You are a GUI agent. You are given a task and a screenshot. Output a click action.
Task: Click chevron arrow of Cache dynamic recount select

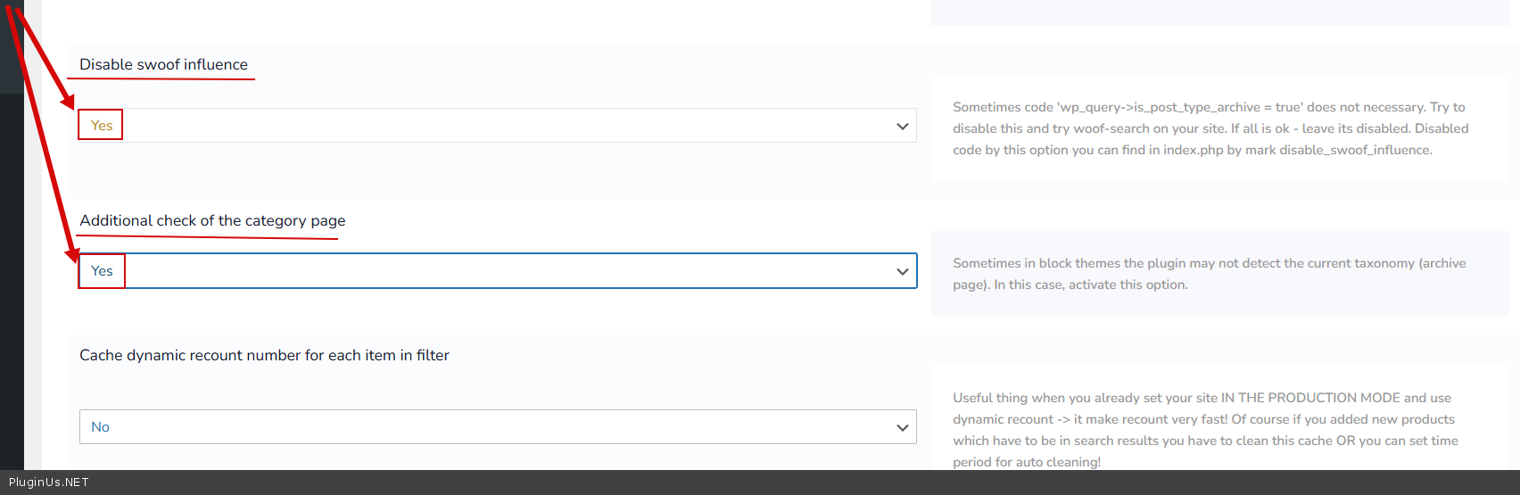click(x=902, y=428)
